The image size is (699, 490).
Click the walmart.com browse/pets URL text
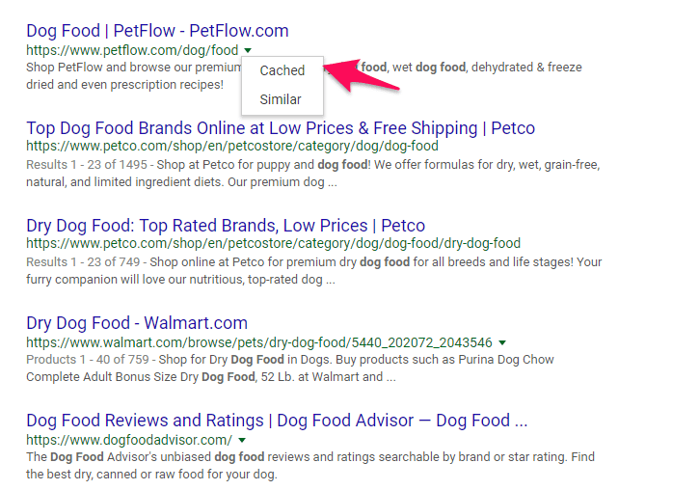coord(259,342)
